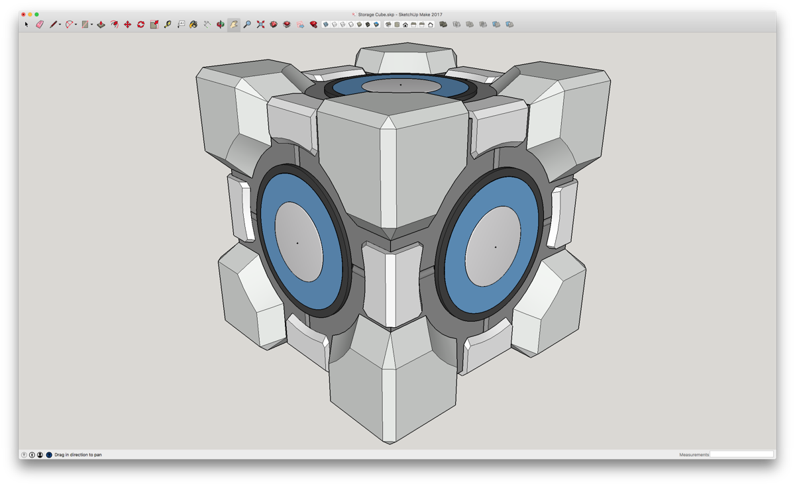Screen dimensions: 795x486
Task: Open the 3D Warehouse
Action: tap(274, 24)
